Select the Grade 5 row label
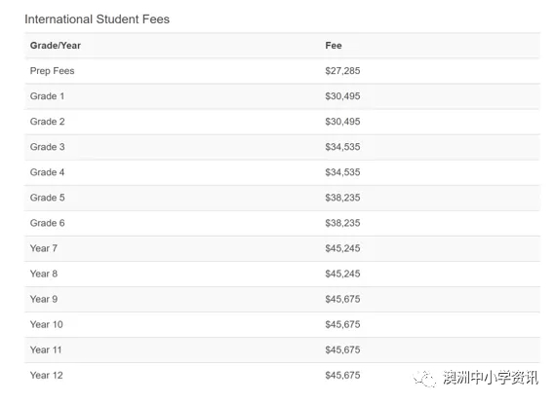This screenshot has width=556, height=403. [x=47, y=198]
